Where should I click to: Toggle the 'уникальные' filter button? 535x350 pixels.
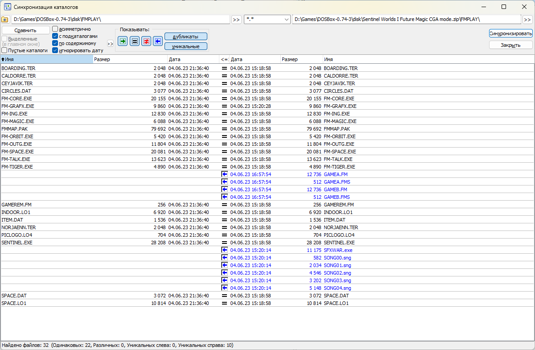[x=186, y=46]
